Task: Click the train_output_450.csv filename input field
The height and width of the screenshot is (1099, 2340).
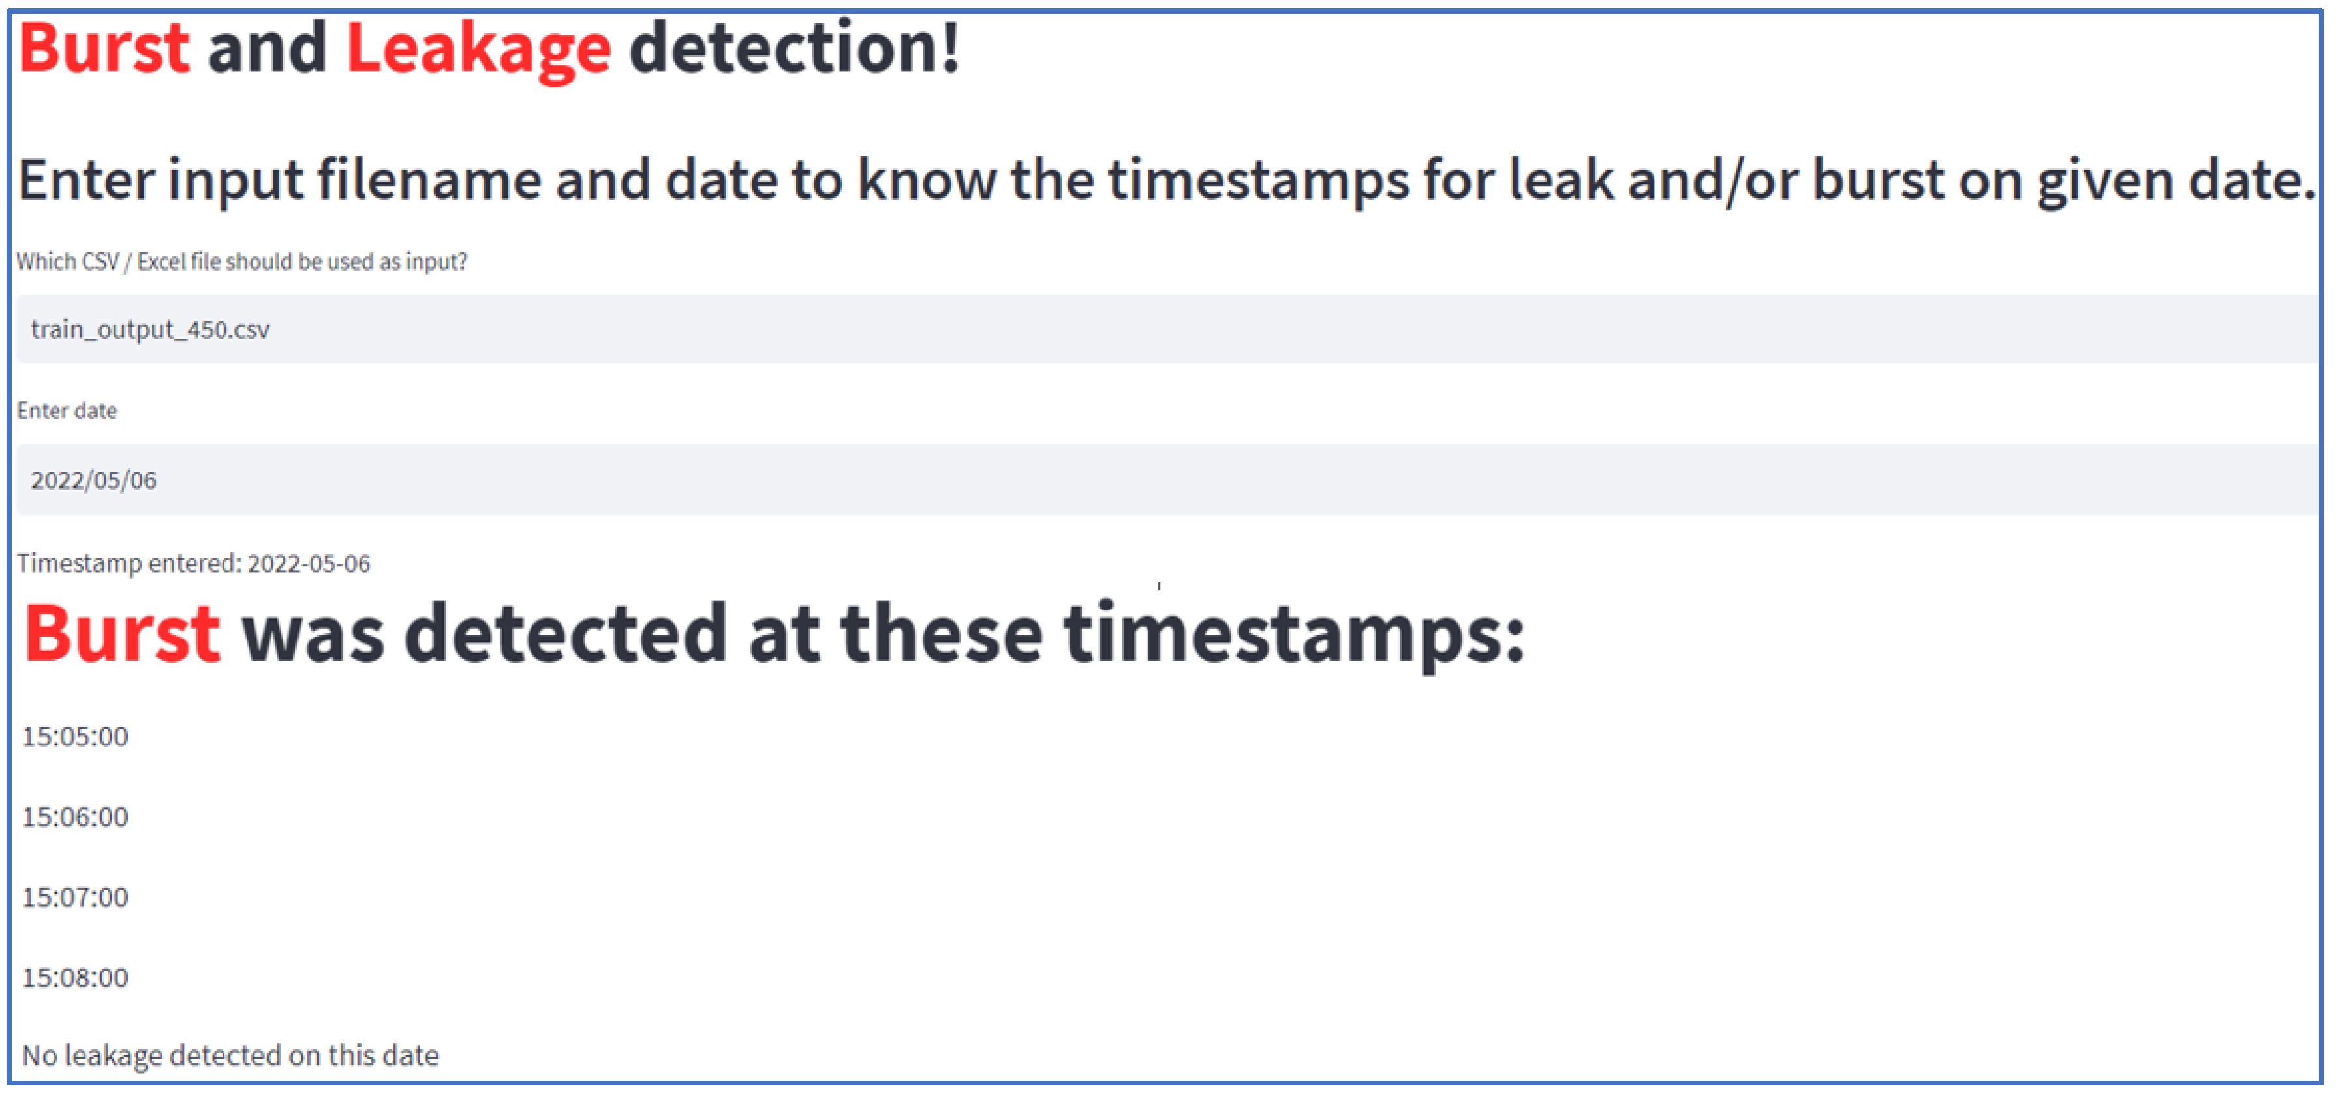Action: 1167,329
